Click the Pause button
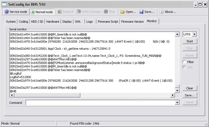Viewport: 209px width, 127px height. click(190, 55)
